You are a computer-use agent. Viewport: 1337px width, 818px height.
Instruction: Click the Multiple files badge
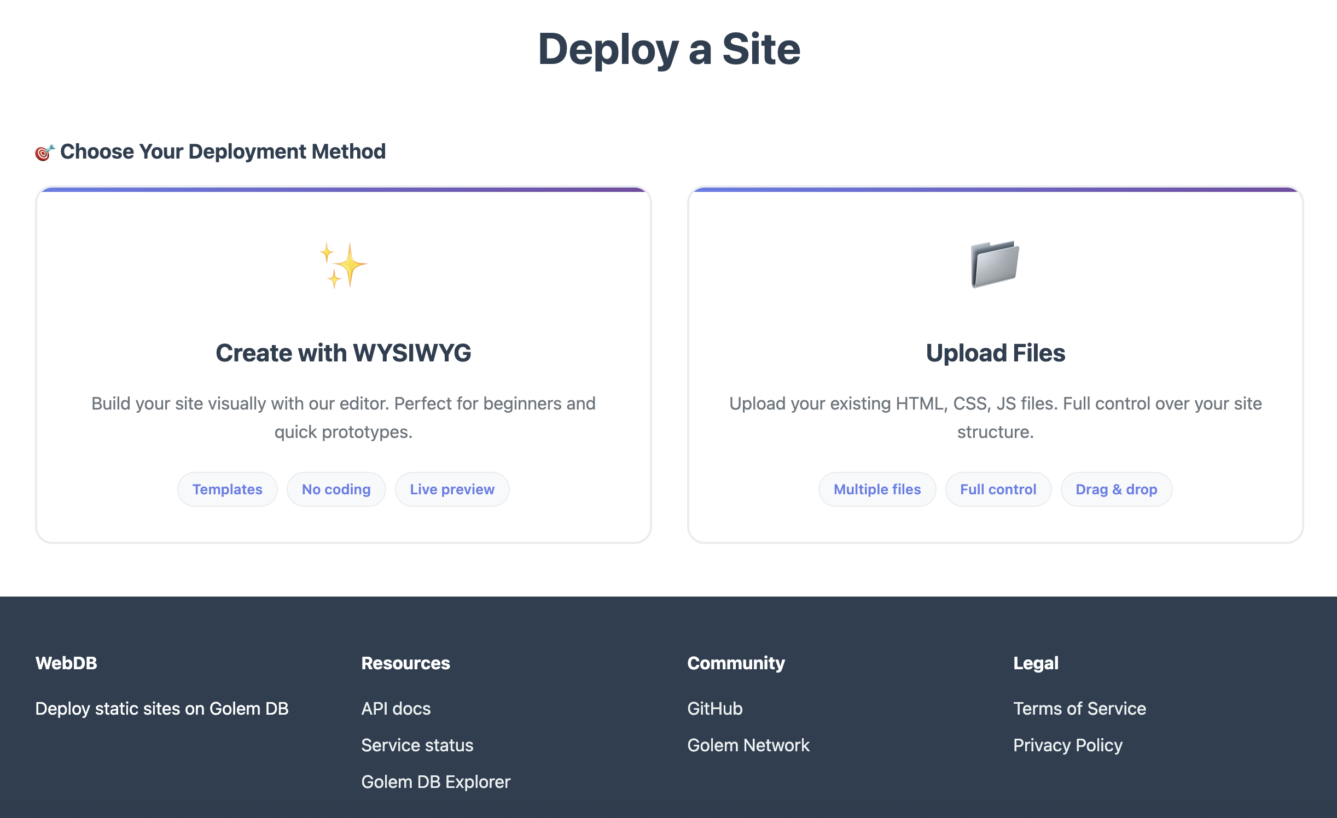pyautogui.click(x=876, y=489)
